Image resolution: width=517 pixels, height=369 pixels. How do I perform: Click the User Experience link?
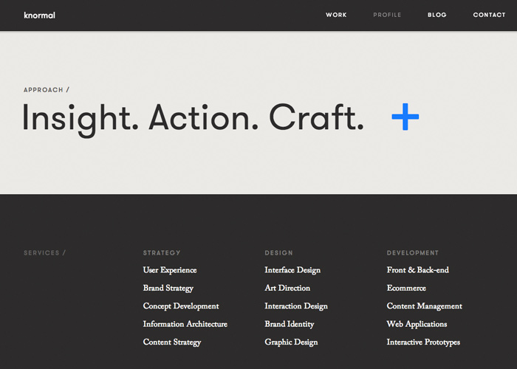point(170,270)
